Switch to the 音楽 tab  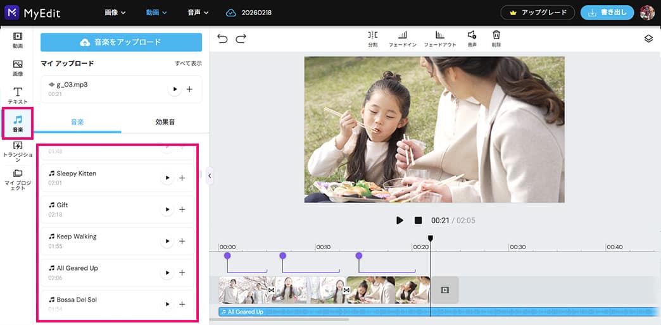(x=77, y=122)
